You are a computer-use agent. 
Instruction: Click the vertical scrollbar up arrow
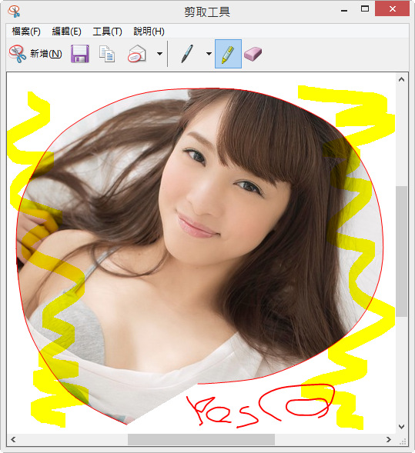tap(401, 79)
